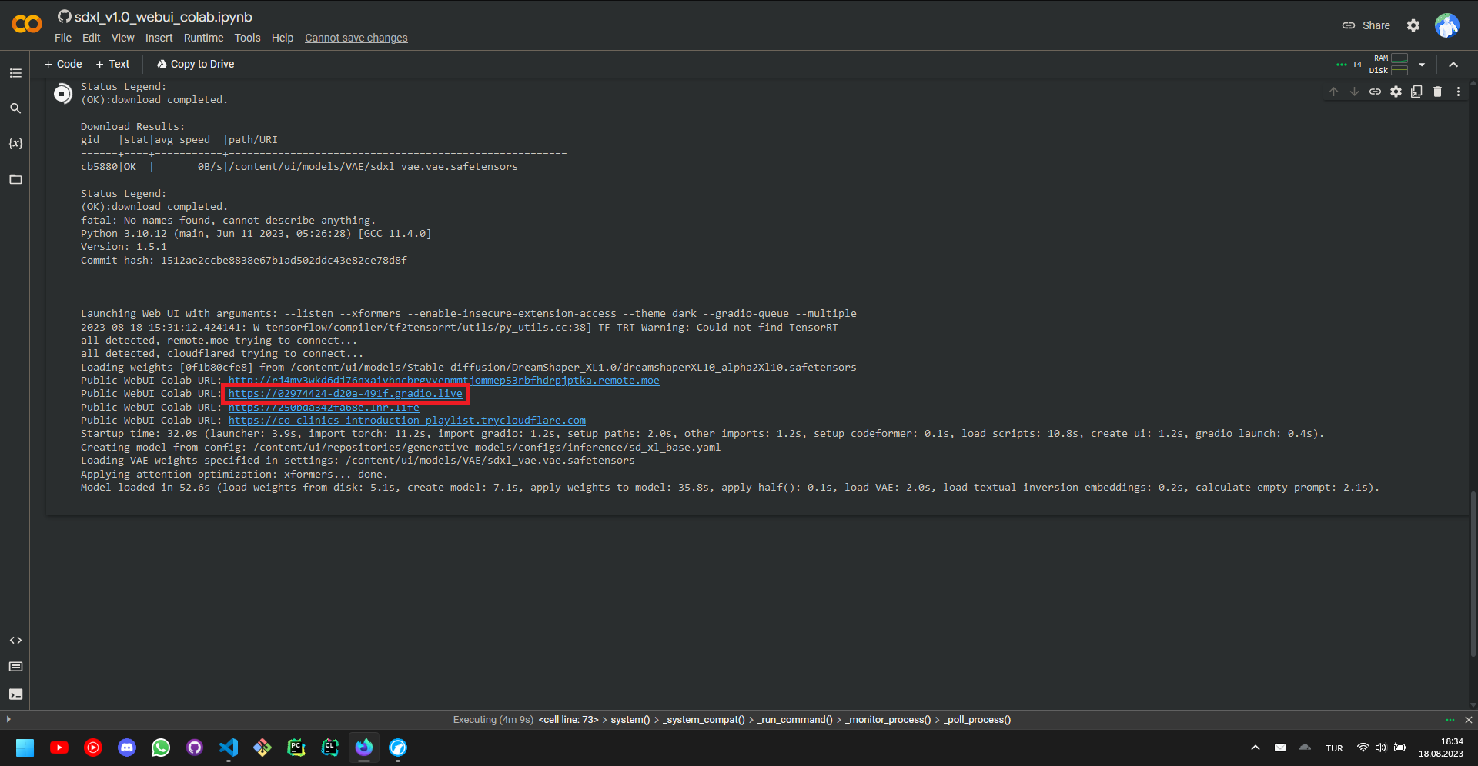This screenshot has width=1478, height=766.
Task: Click _poll_process() in execution stack
Action: [978, 720]
